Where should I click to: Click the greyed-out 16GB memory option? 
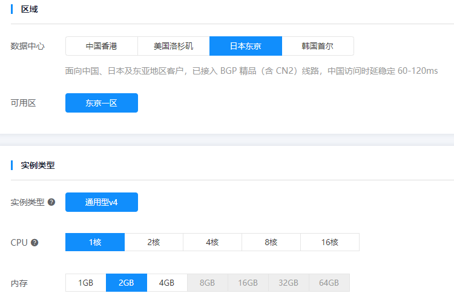pos(248,283)
